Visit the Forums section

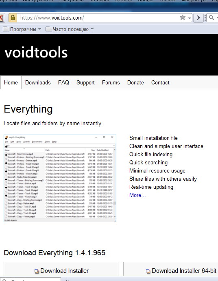click(x=111, y=82)
